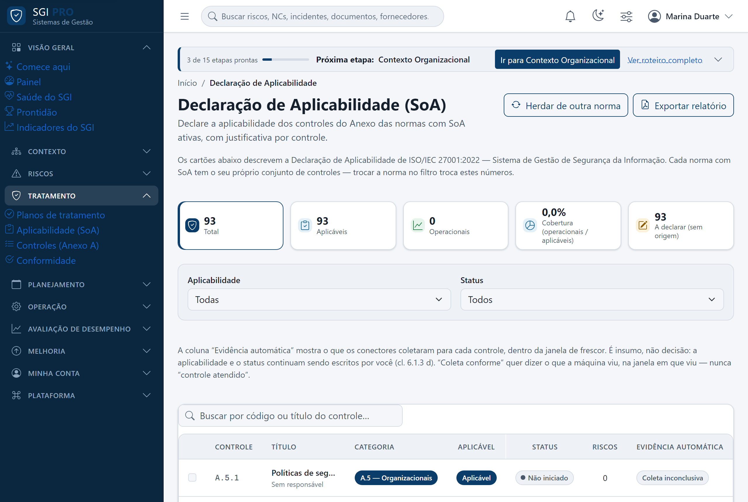Click Exportar relatório button
The height and width of the screenshot is (502, 748).
(683, 105)
